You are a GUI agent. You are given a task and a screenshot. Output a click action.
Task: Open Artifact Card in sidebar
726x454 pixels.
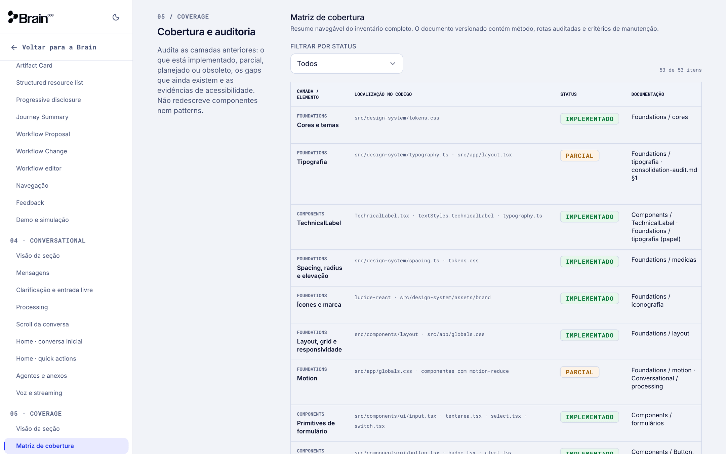click(x=34, y=66)
